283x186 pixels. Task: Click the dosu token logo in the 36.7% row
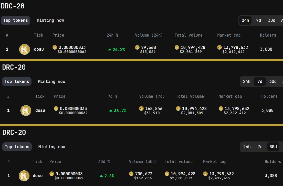(26, 111)
